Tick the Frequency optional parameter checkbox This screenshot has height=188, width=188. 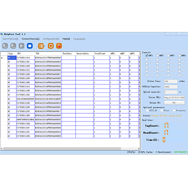[x=174, y=110]
